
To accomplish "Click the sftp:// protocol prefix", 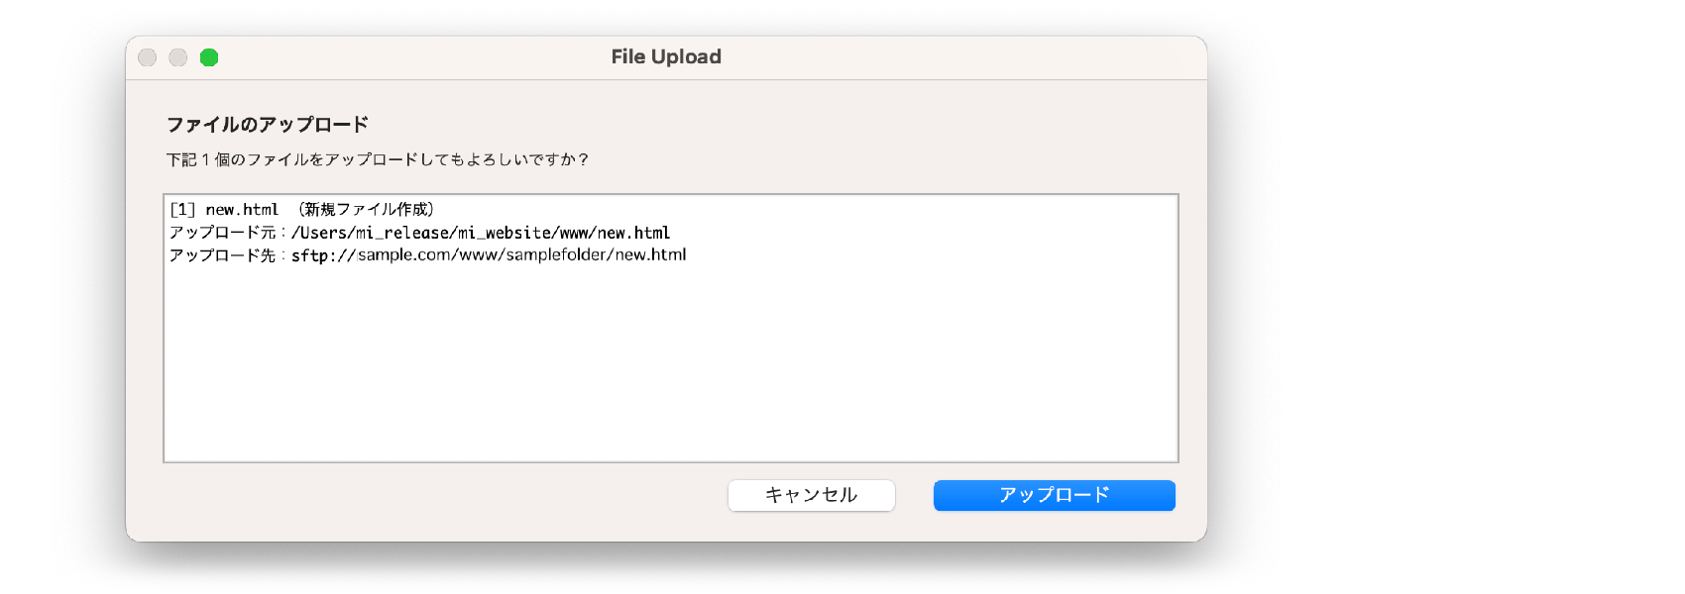I will [323, 255].
